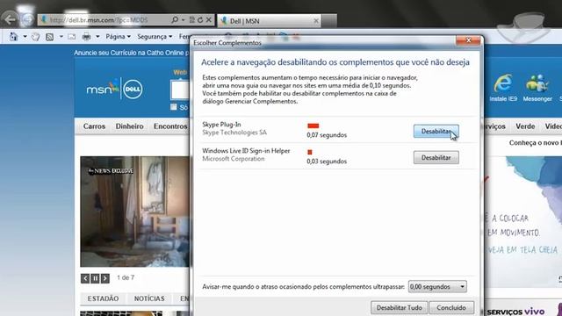Stop loading with the address bar X
The height and width of the screenshot is (316, 562).
pos(209,20)
